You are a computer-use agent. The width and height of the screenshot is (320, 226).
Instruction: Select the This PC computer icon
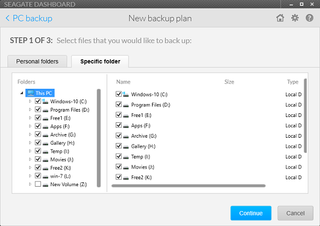[x=31, y=93]
